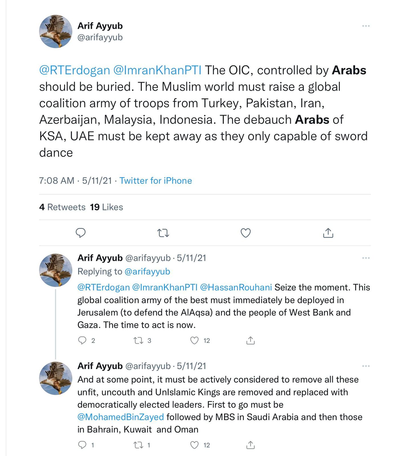Open the @HassanRouhani mention link

[236, 287]
